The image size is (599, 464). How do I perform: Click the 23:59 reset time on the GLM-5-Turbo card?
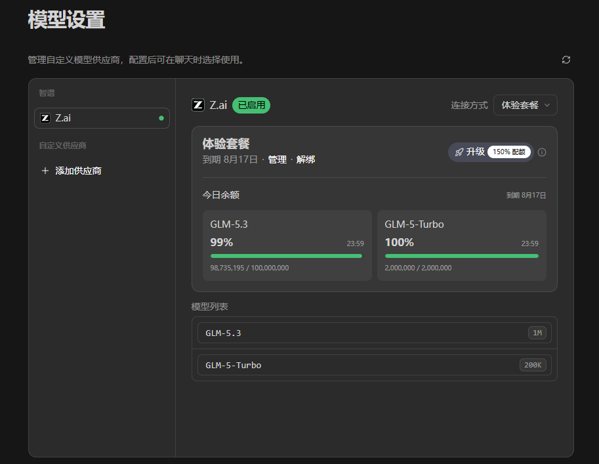pyautogui.click(x=530, y=243)
